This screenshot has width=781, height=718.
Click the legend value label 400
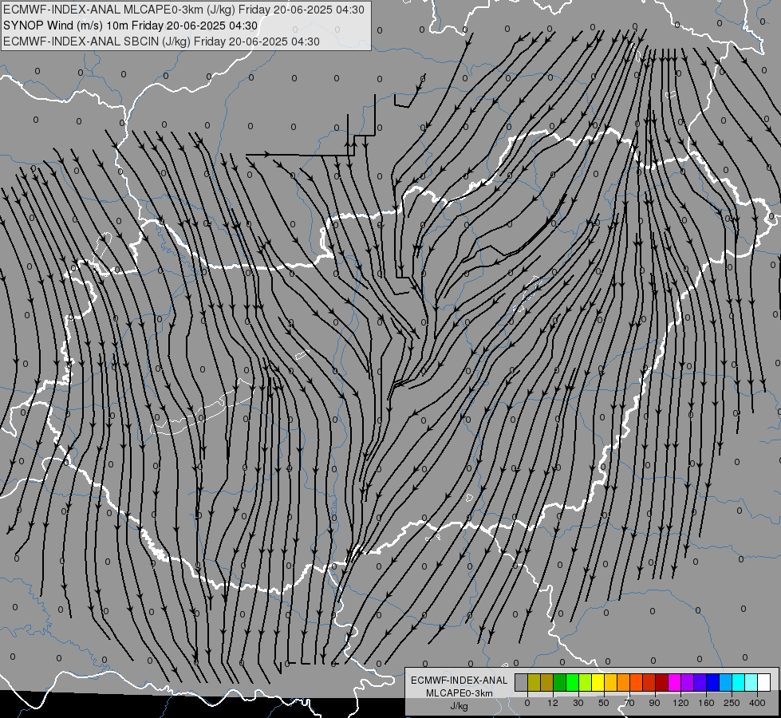click(x=757, y=703)
